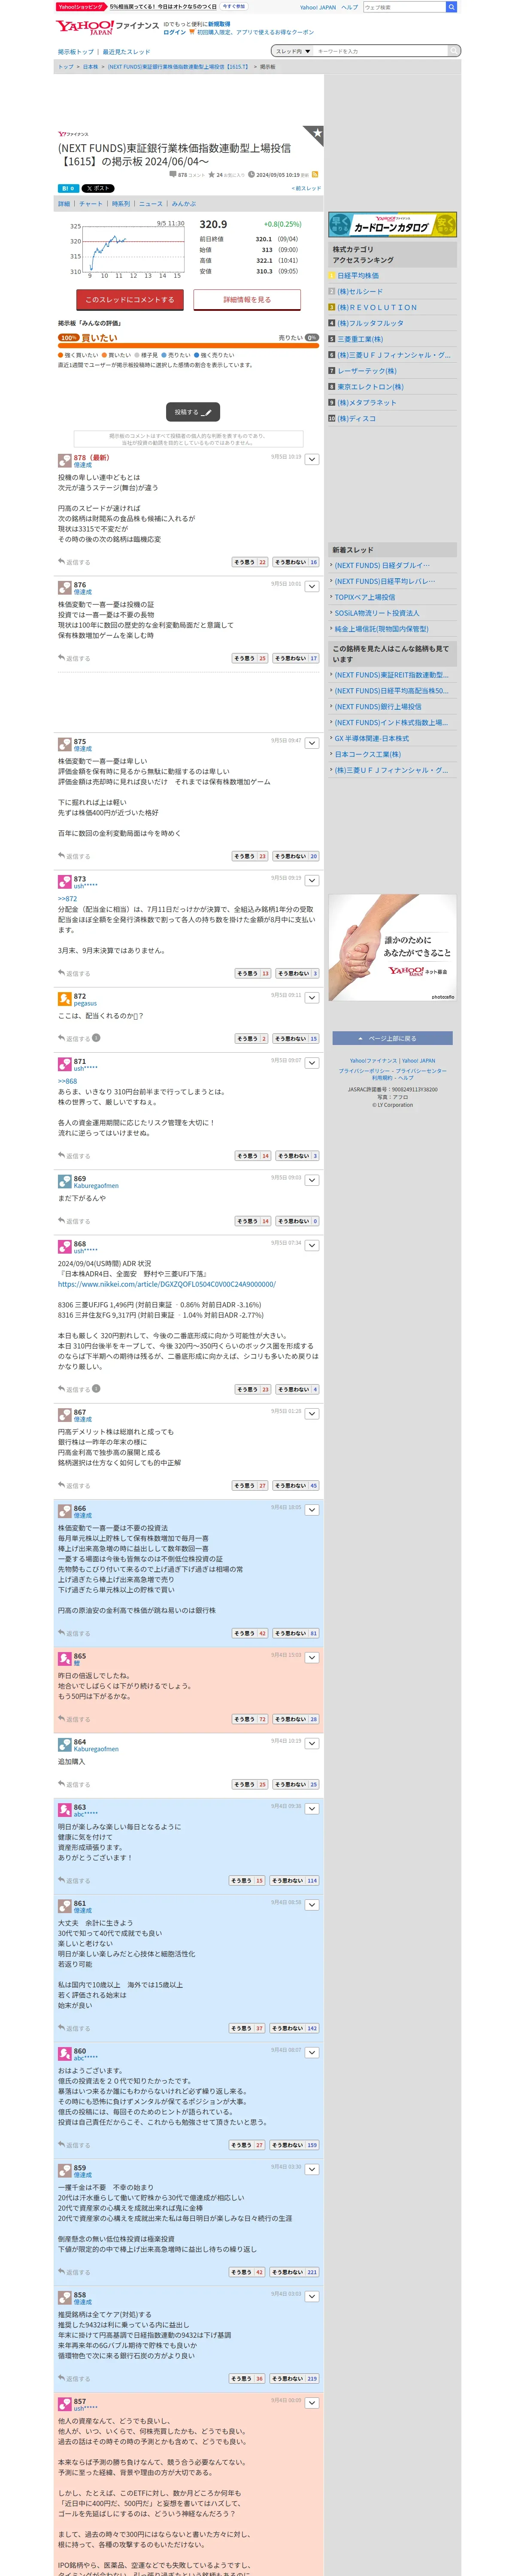Click reply arrow 返信する on post 875
515x2576 pixels.
pos(74,856)
